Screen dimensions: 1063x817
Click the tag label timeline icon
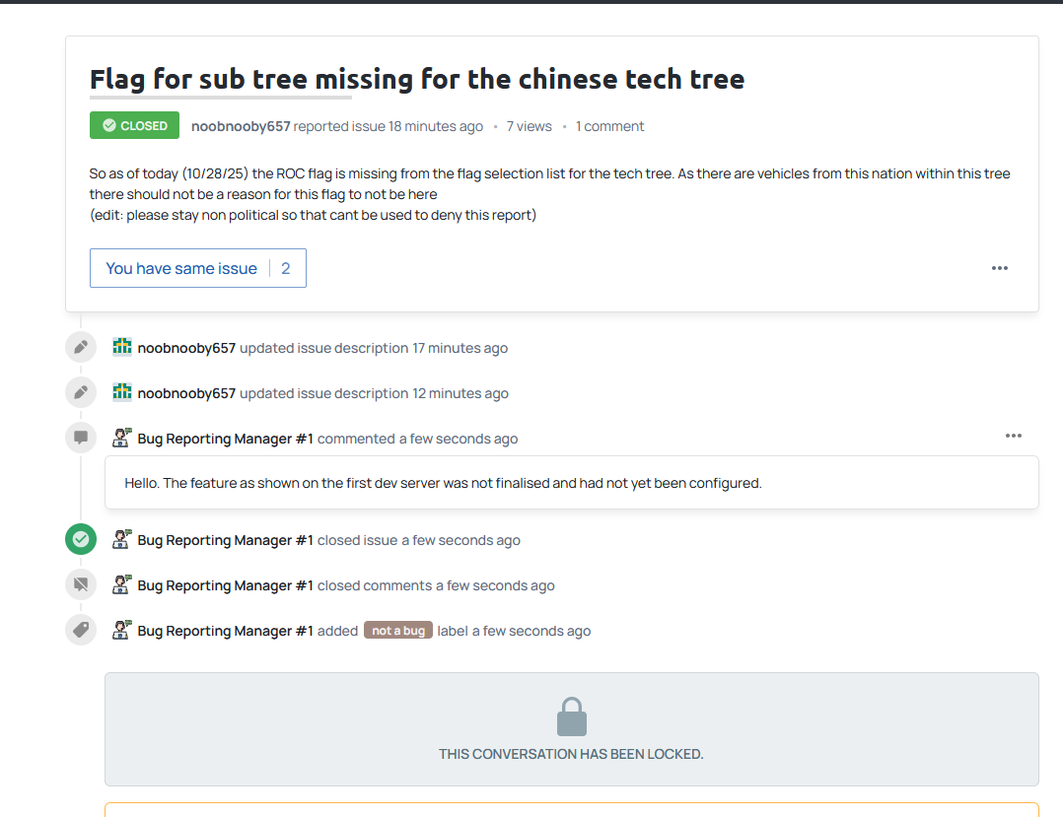coord(81,631)
